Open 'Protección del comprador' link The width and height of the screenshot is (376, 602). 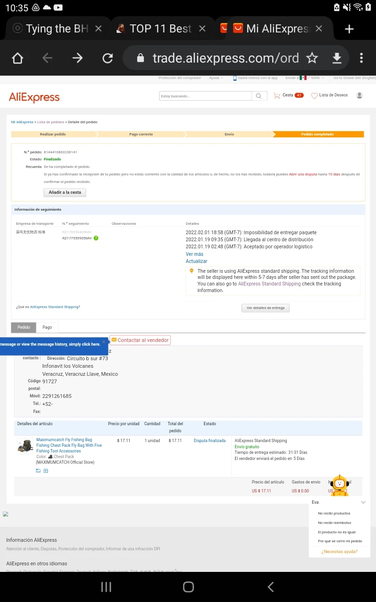[180, 78]
